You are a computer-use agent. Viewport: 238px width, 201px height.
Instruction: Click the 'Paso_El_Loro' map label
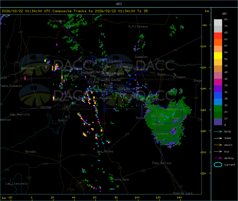pos(183,193)
